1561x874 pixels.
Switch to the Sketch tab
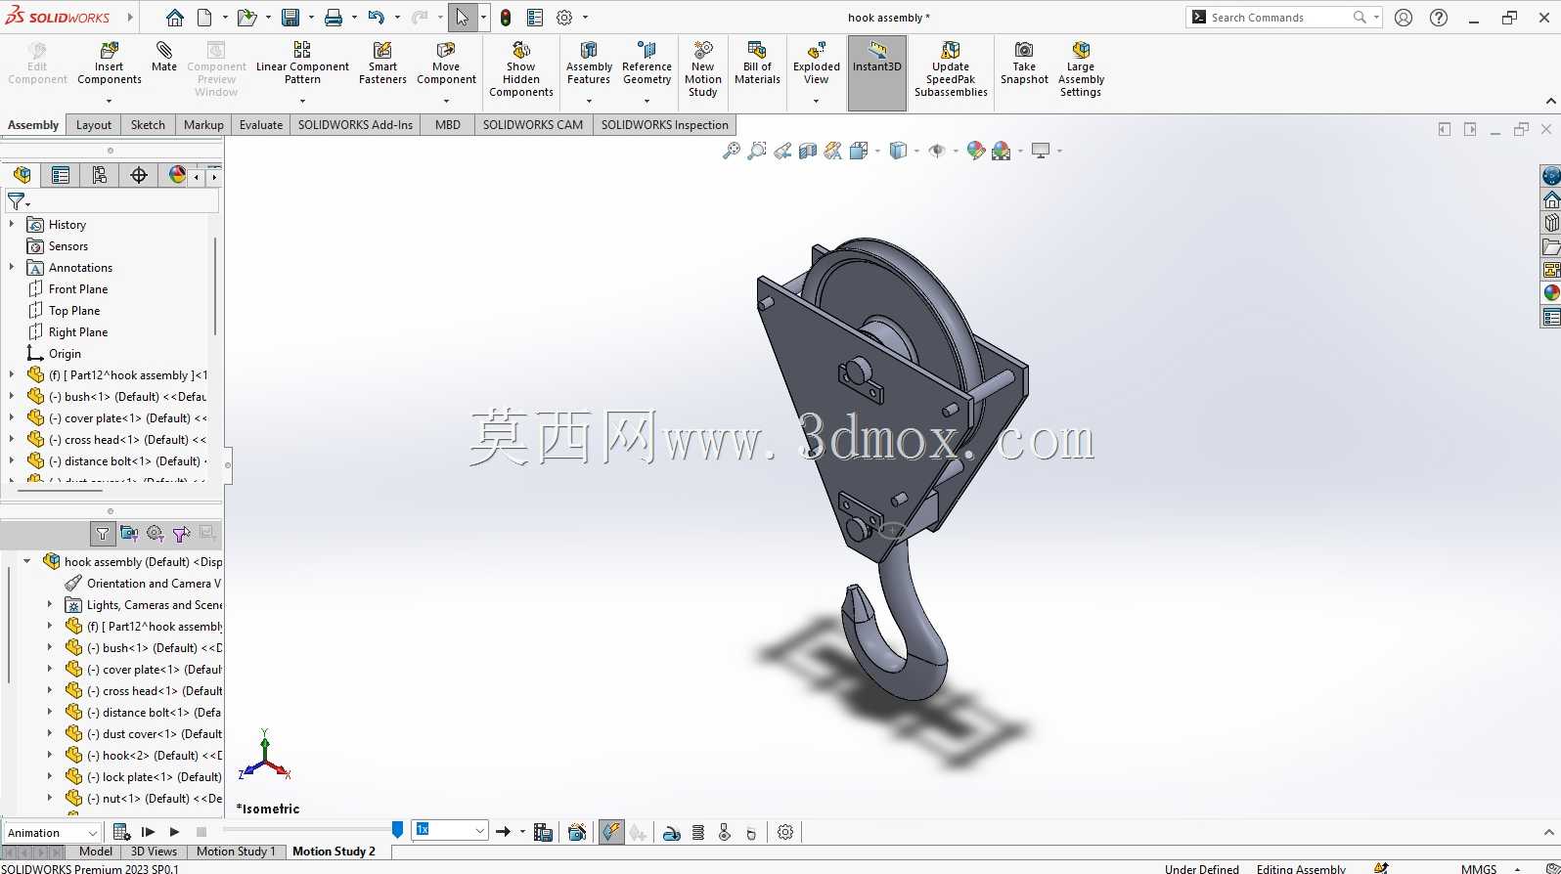click(148, 125)
